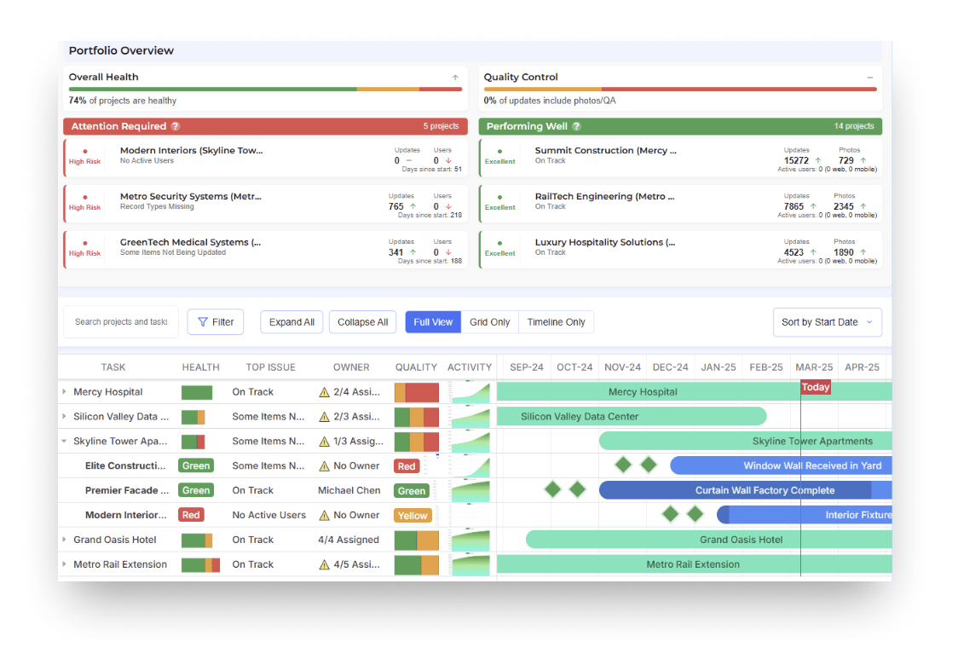Click the help icon beside Attention Required
The image size is (958, 653).
176,126
